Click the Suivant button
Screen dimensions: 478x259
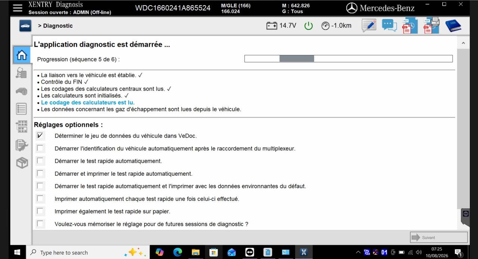(x=439, y=237)
